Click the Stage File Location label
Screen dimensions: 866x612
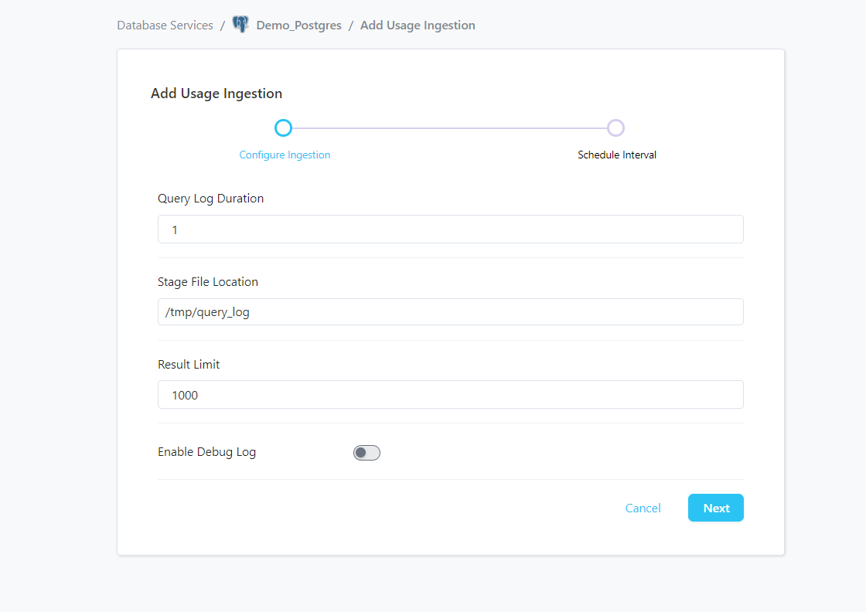click(x=208, y=282)
